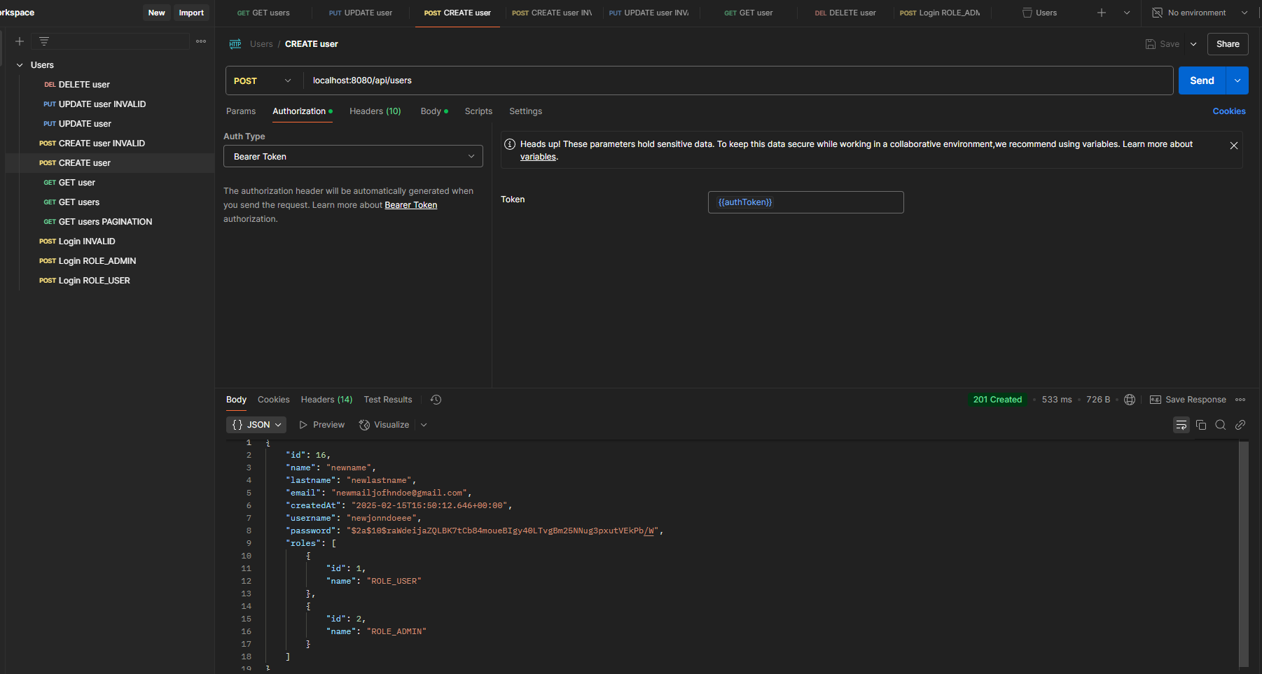Copy the response body using copy icon
The image size is (1262, 674).
pos(1201,425)
